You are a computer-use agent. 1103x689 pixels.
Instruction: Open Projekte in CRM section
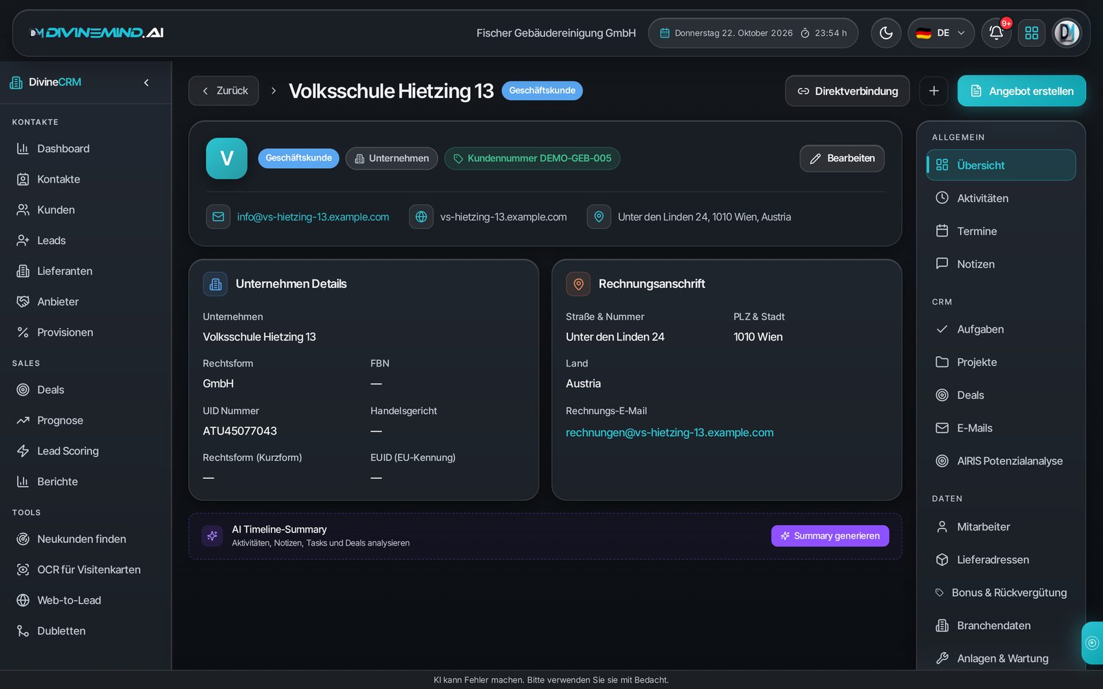pos(1001,362)
